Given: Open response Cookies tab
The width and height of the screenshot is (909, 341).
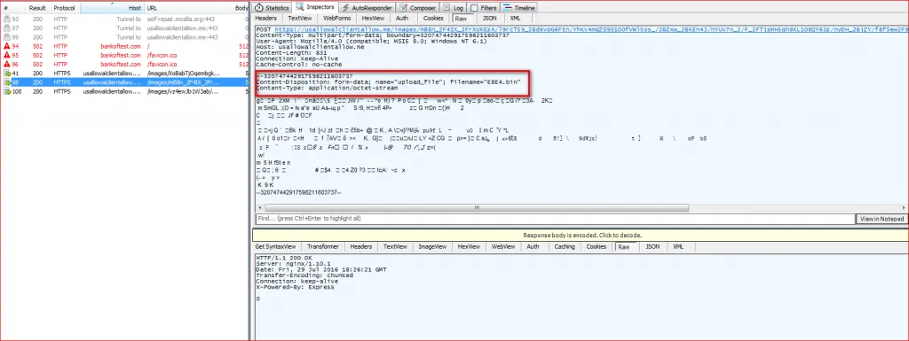Looking at the screenshot, I should [596, 247].
